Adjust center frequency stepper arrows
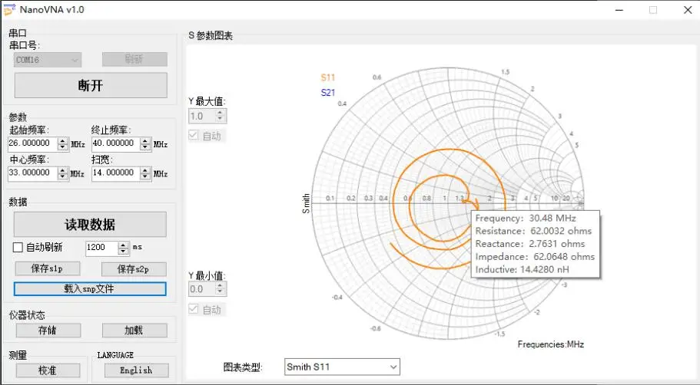 click(x=63, y=174)
